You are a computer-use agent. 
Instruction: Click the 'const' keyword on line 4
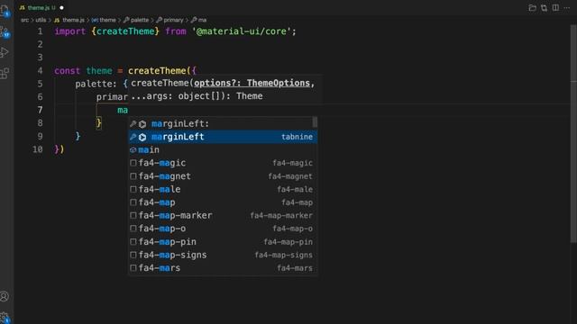point(67,71)
